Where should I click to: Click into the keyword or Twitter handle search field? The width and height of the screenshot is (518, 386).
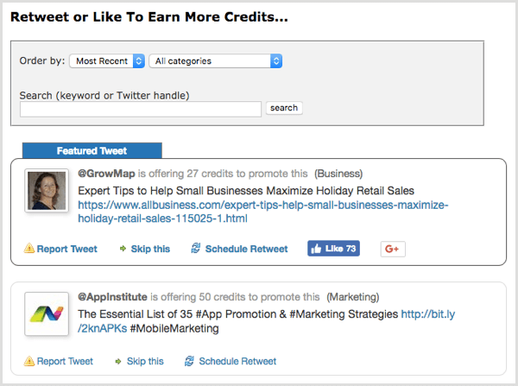click(140, 109)
